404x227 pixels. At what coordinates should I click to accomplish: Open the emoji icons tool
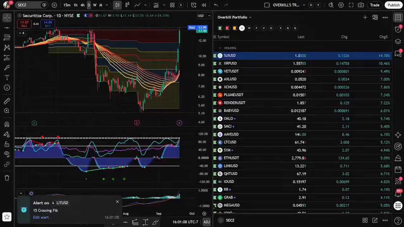[7, 87]
